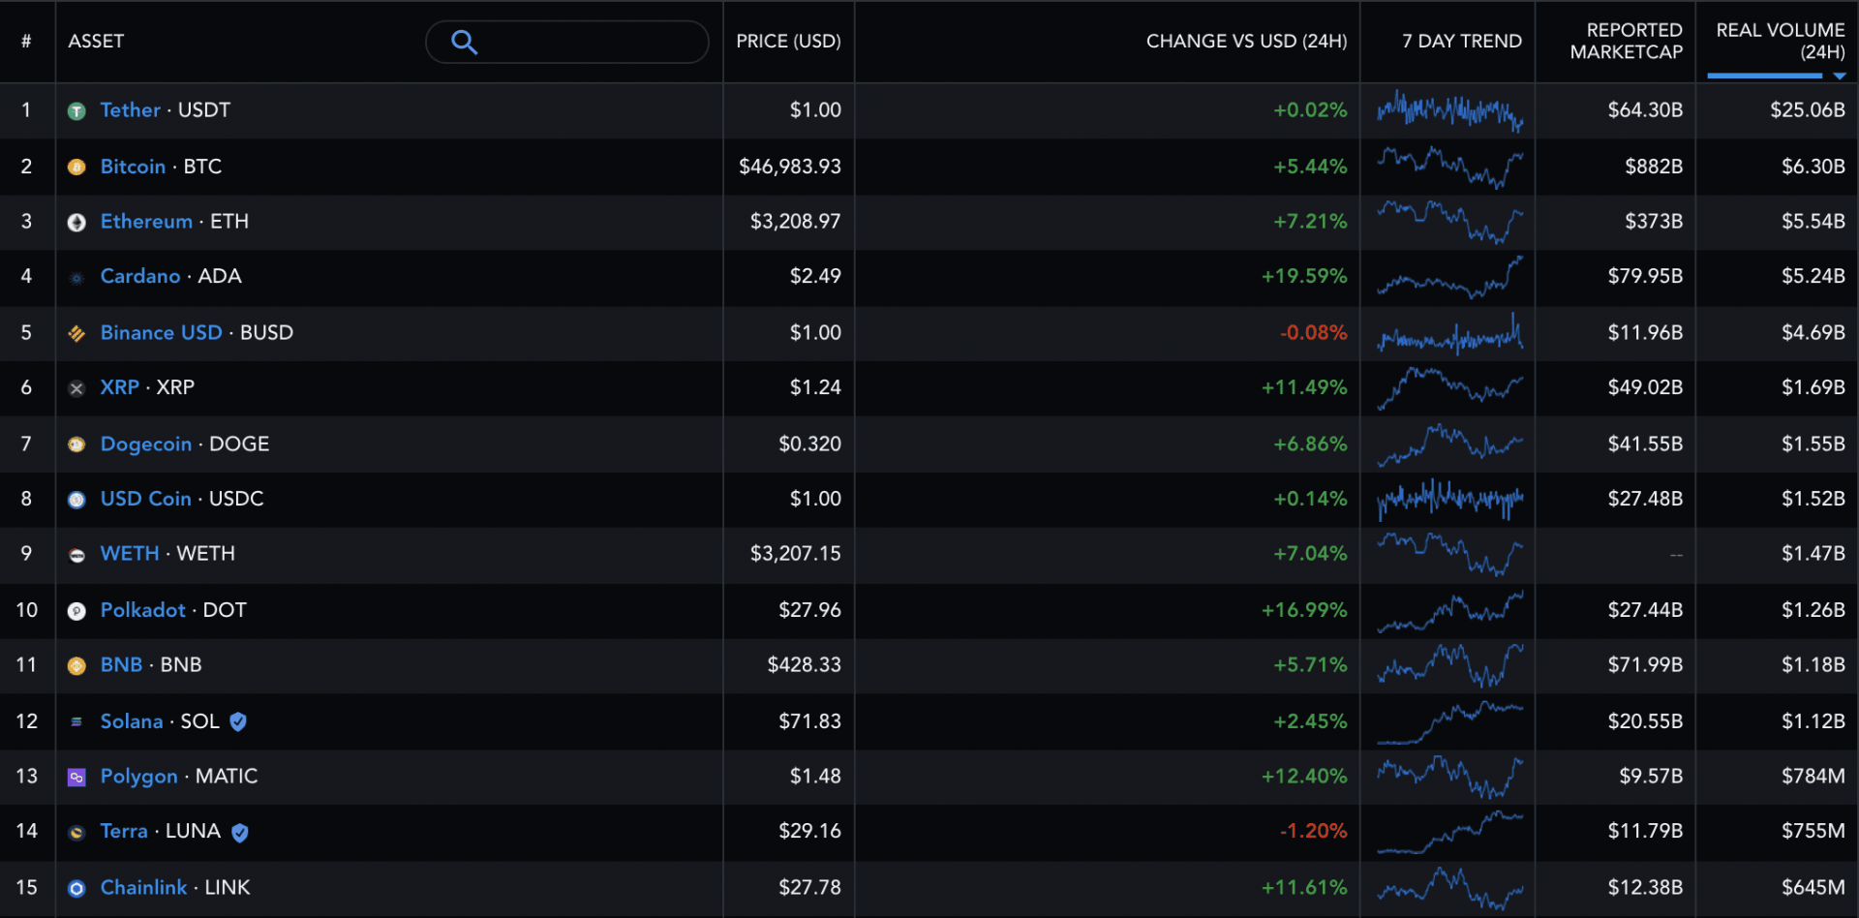Click Terra change -1.20%
The height and width of the screenshot is (918, 1859).
tap(1313, 832)
